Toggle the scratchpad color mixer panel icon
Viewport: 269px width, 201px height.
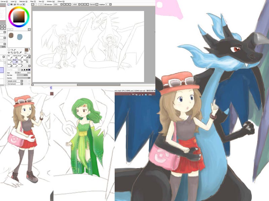click(24, 4)
